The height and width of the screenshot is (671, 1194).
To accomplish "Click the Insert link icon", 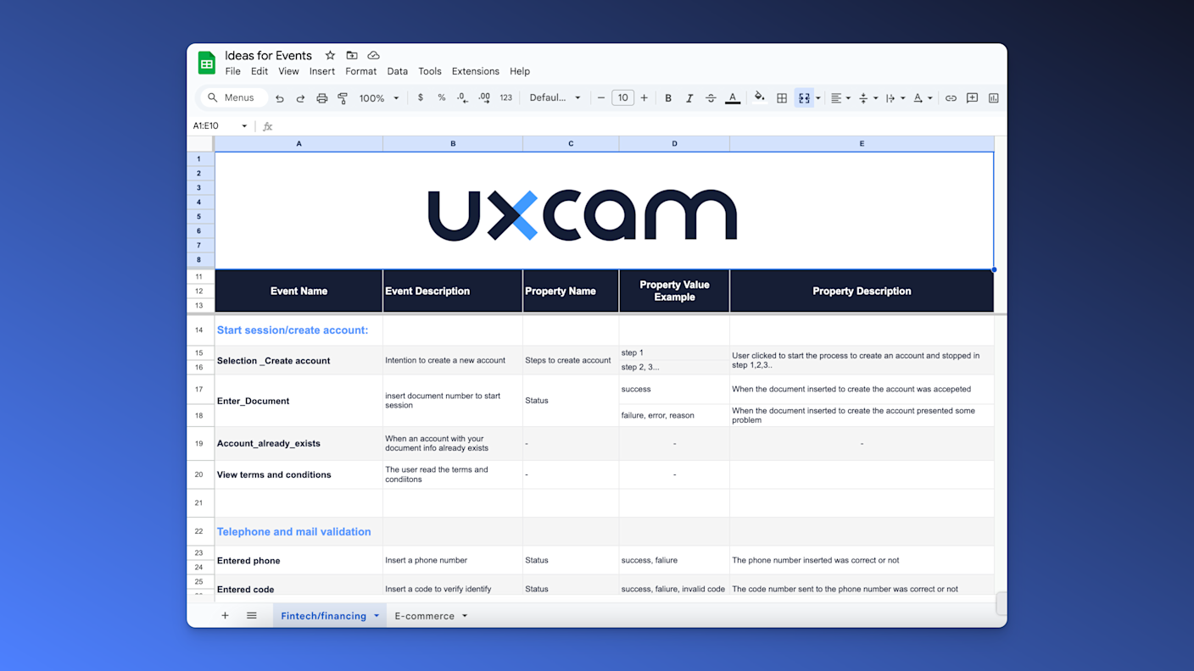I will coord(951,98).
